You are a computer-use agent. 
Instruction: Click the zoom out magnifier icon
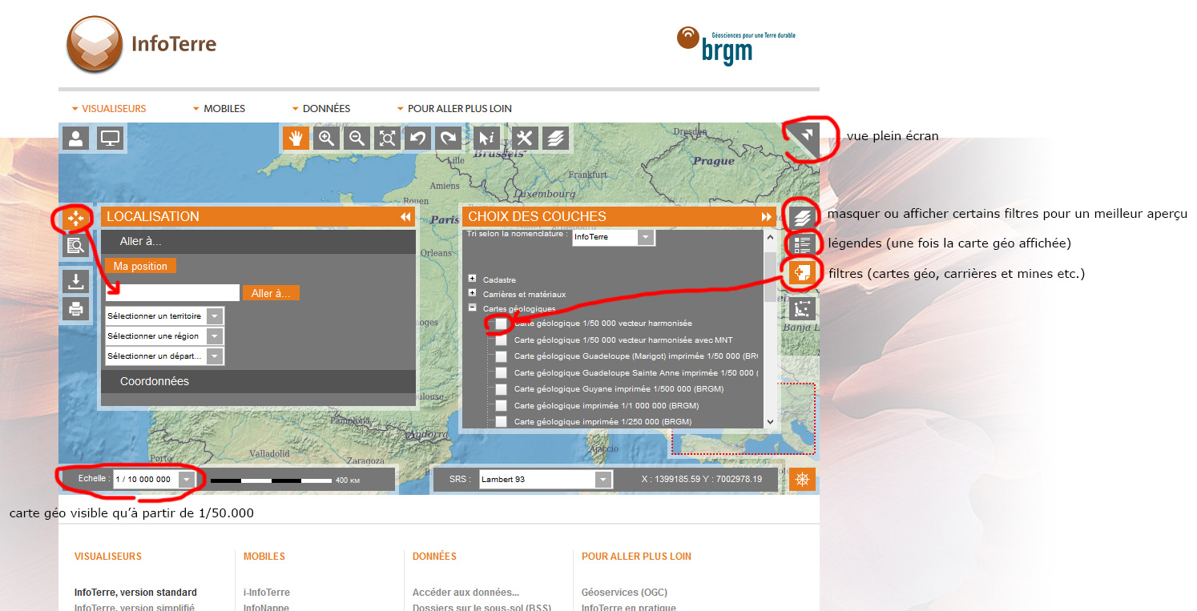pyautogui.click(x=357, y=138)
